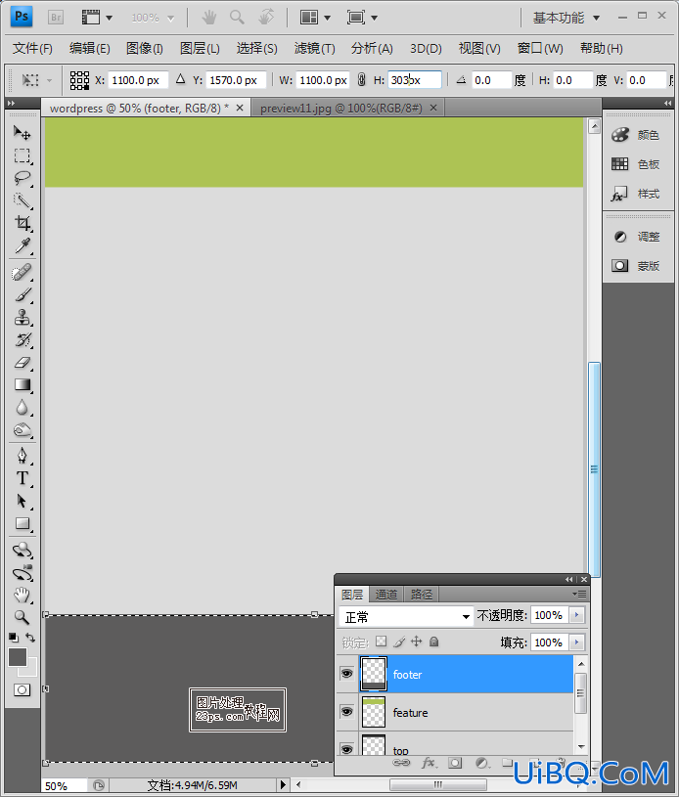The image size is (679, 797).
Task: Select the Crop tool
Action: (22, 223)
